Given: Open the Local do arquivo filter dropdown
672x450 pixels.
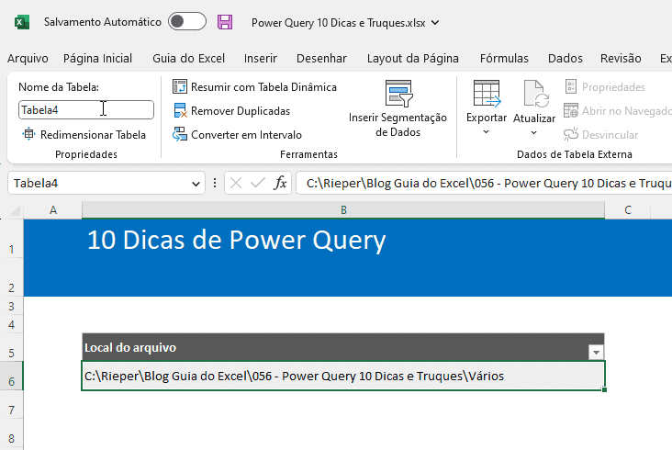Looking at the screenshot, I should (x=596, y=353).
